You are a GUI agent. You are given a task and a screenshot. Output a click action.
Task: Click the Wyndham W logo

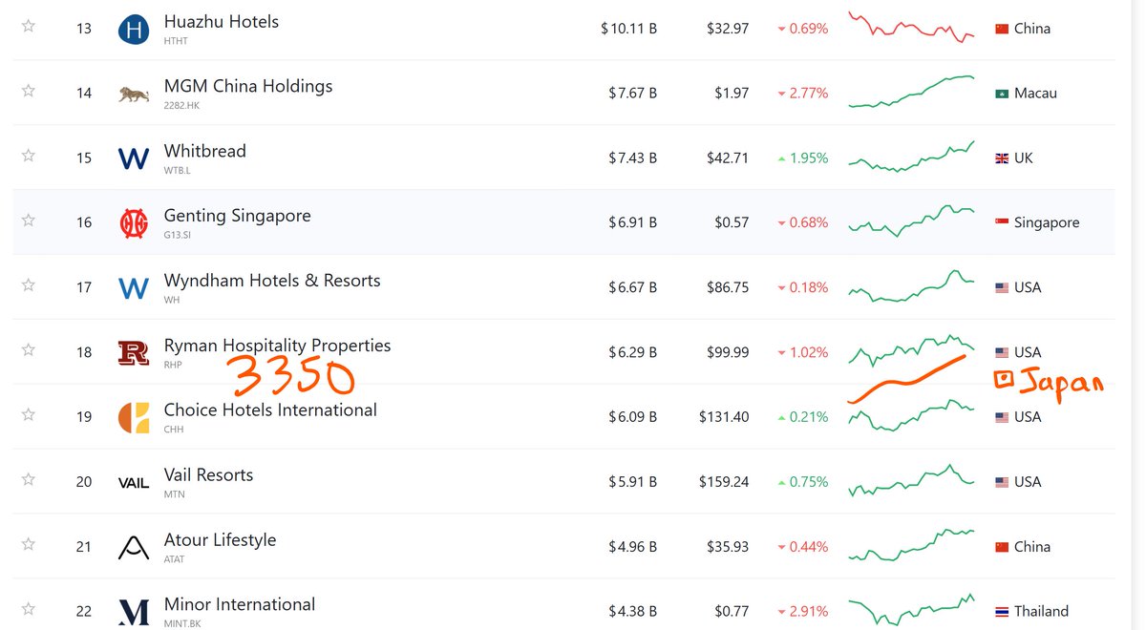(x=134, y=288)
